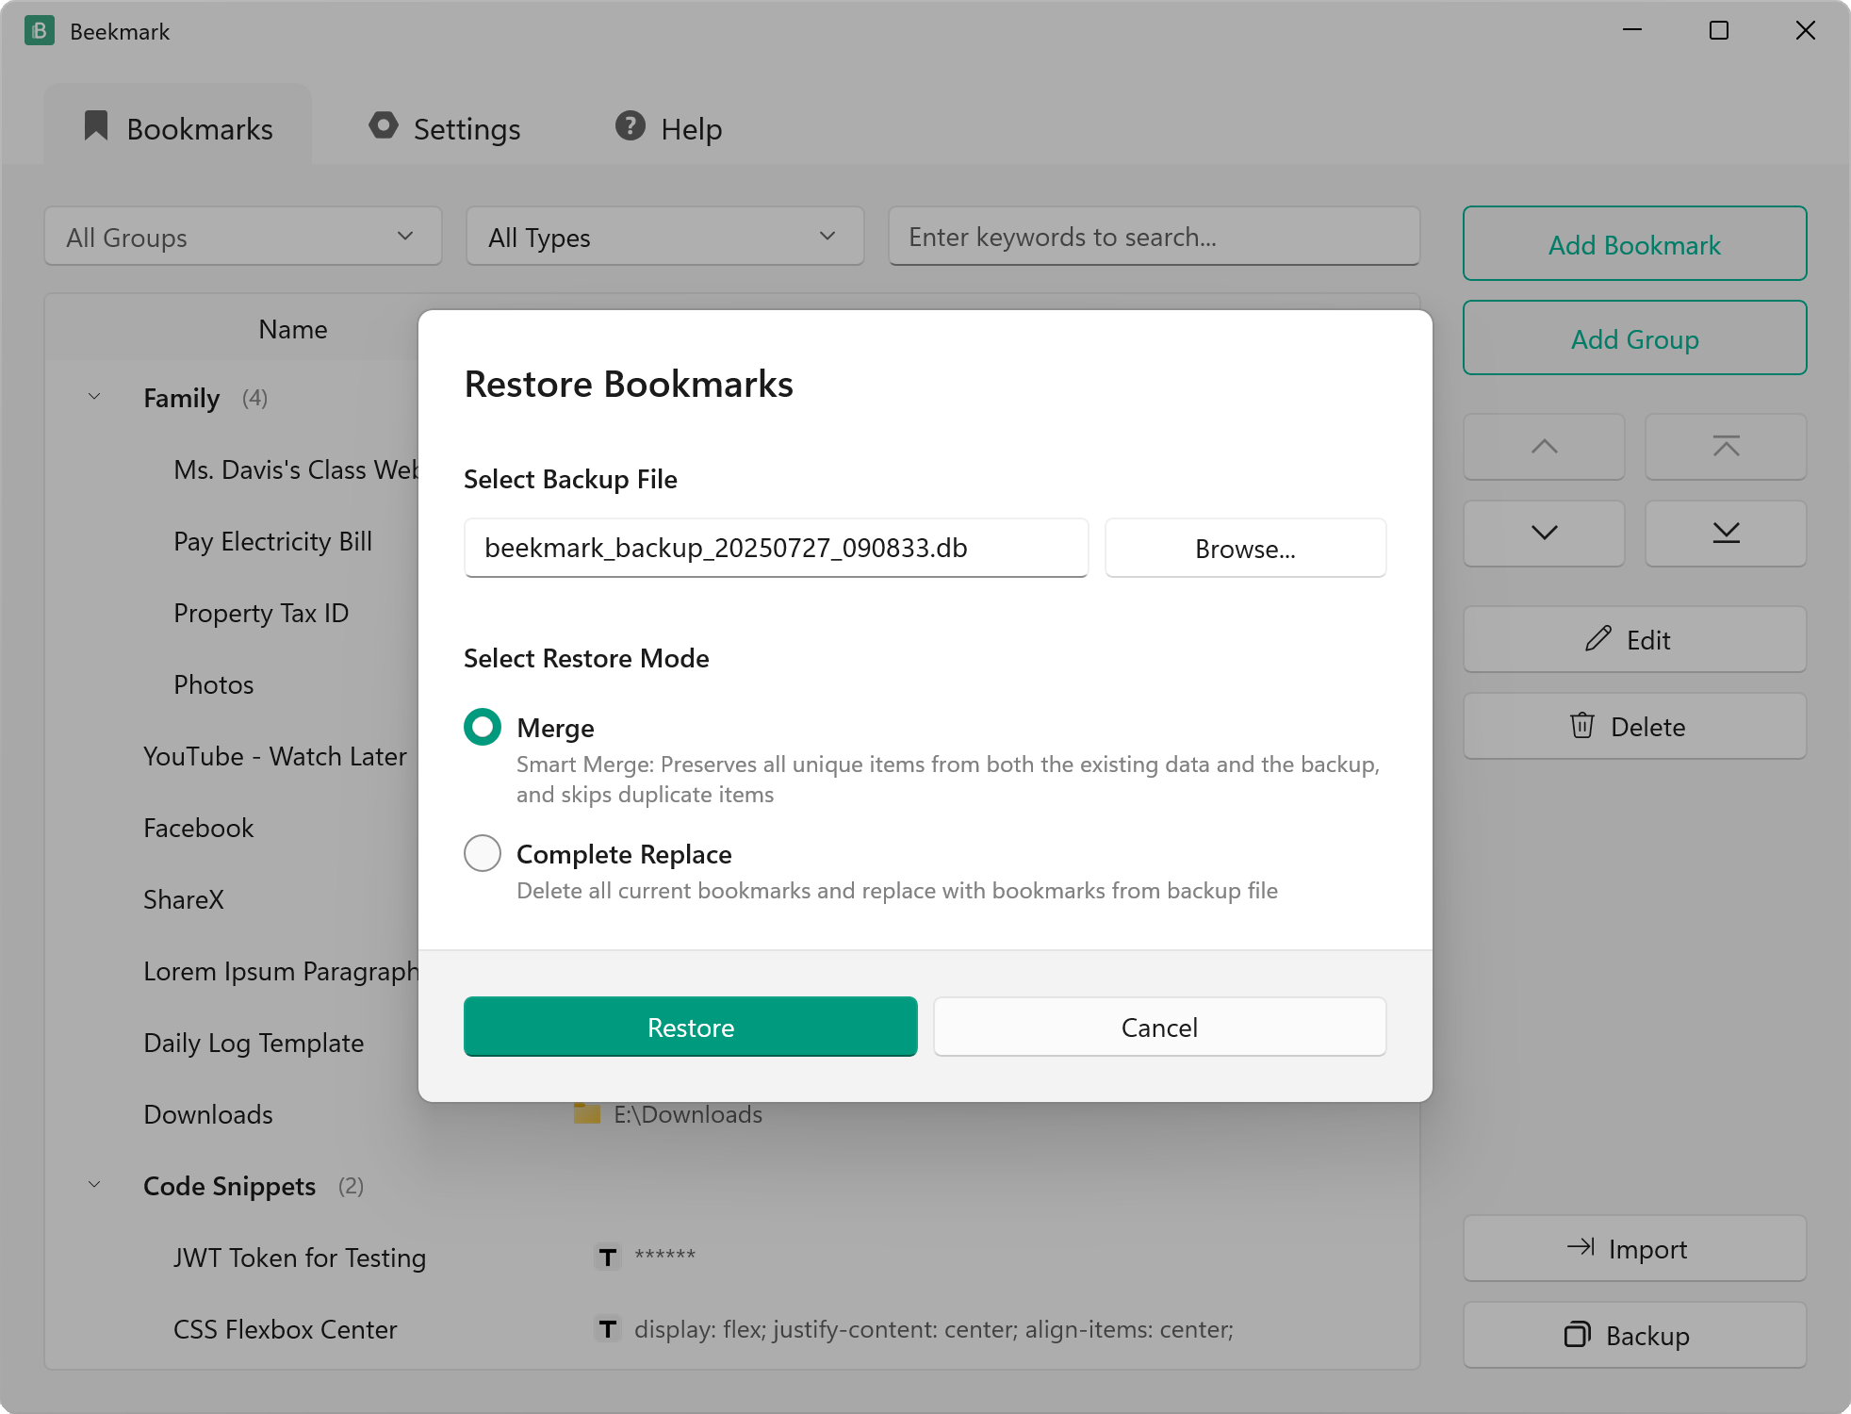Collapse the Code Snippets group

click(x=94, y=1185)
